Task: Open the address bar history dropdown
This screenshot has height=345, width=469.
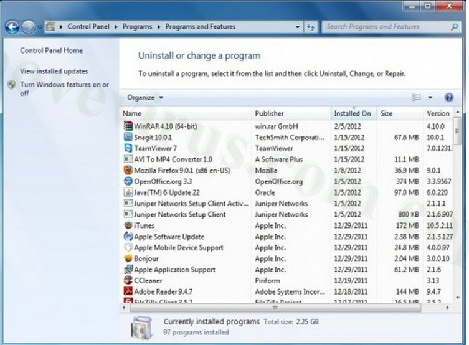Action: pyautogui.click(x=297, y=27)
